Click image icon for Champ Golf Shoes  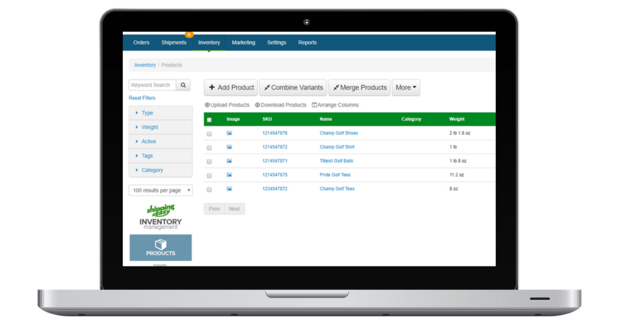[229, 133]
